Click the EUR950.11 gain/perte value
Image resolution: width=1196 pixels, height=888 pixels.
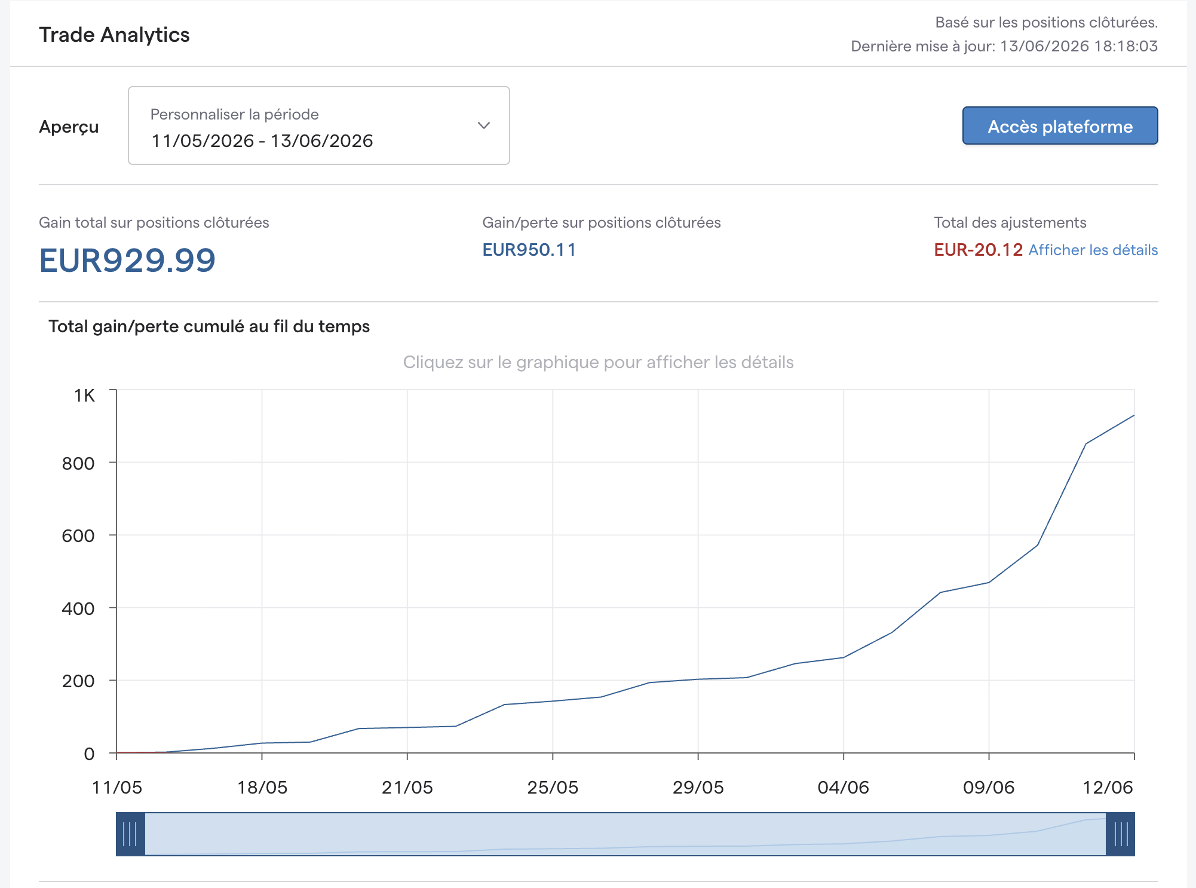pos(529,250)
